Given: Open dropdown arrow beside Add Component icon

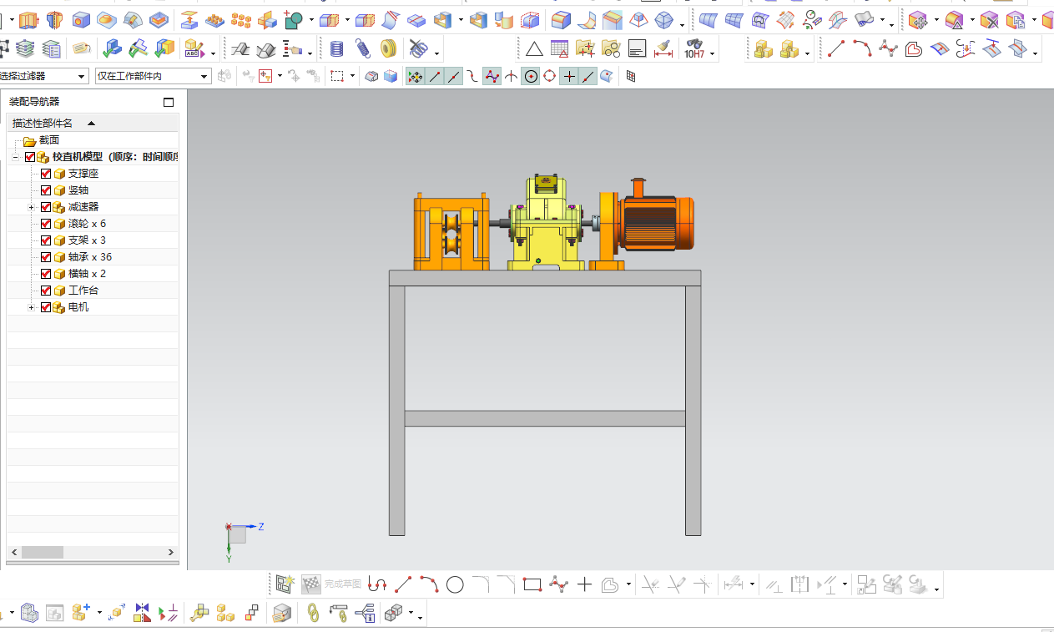Looking at the screenshot, I should [x=99, y=613].
